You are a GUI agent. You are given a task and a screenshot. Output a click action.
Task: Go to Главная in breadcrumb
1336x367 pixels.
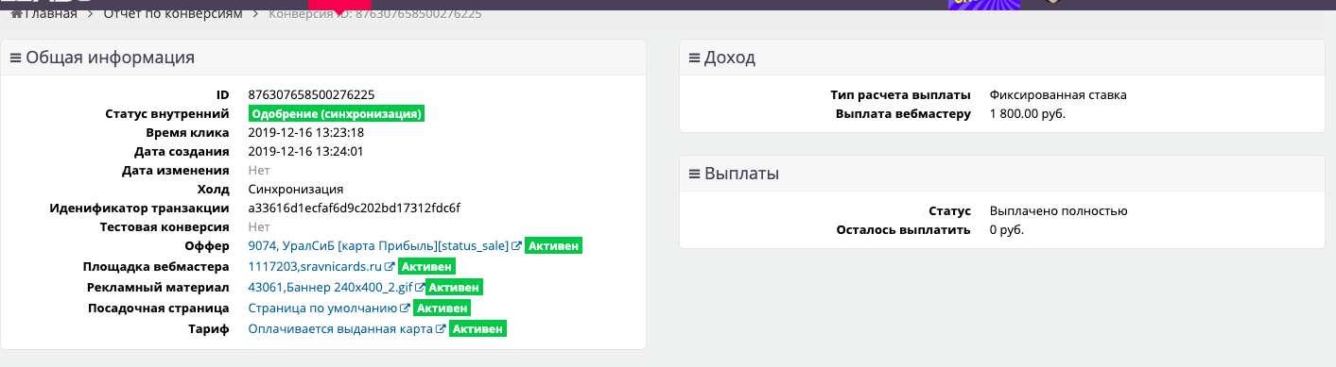tap(52, 14)
